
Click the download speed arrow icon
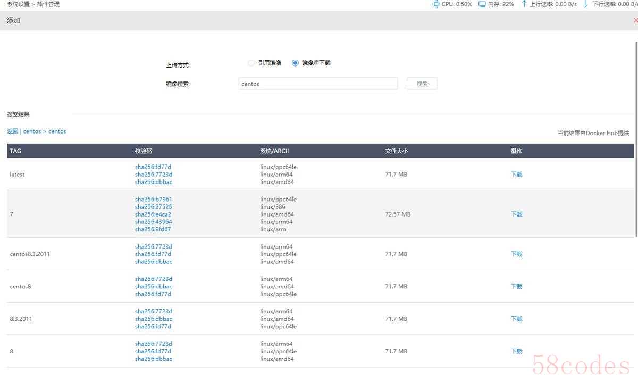point(585,4)
